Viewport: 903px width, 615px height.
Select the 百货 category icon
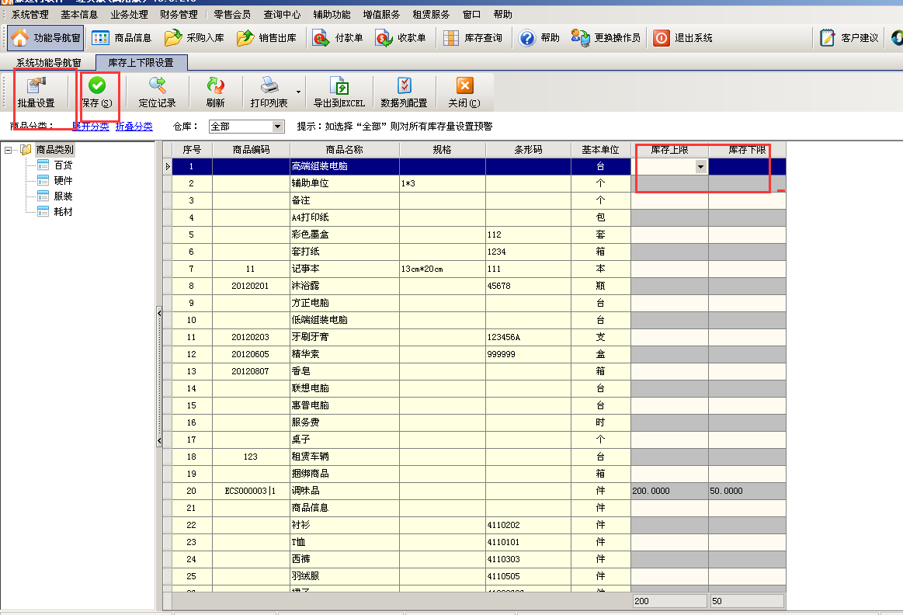[43, 165]
